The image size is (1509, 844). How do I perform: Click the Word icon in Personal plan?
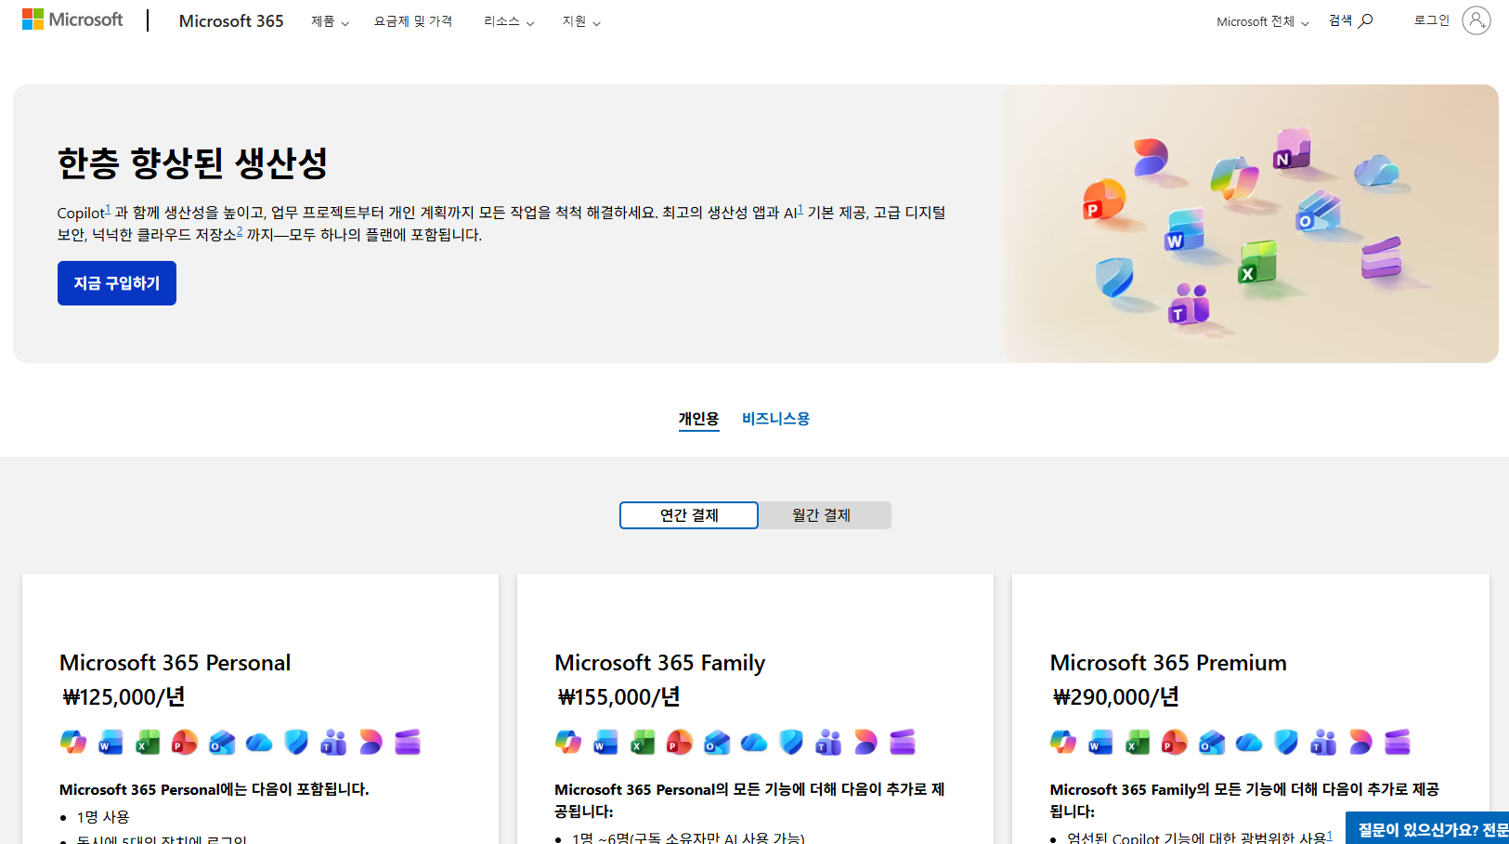tap(111, 742)
